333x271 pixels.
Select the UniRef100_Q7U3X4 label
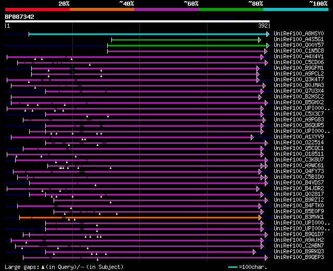299,91
